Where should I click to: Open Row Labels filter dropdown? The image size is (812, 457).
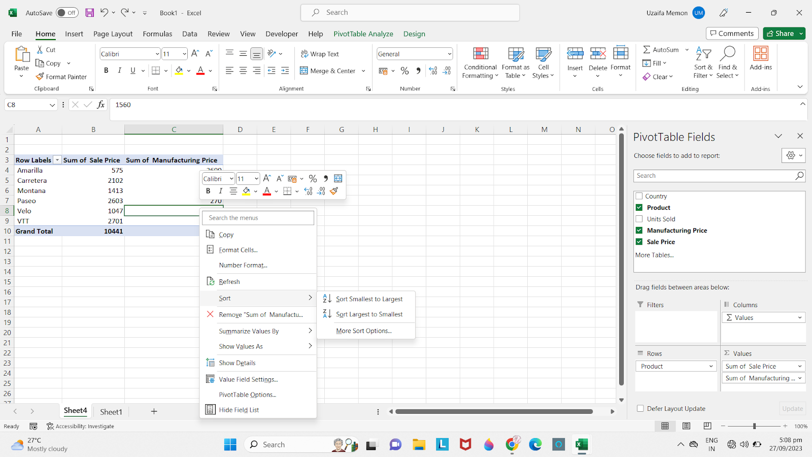coord(57,160)
